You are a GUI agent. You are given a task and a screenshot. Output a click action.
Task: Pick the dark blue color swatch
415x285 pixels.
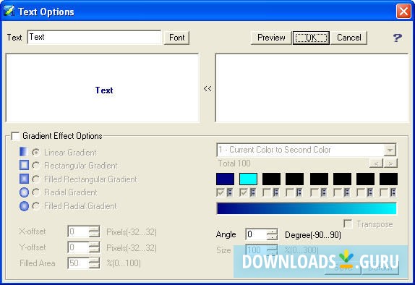225,179
